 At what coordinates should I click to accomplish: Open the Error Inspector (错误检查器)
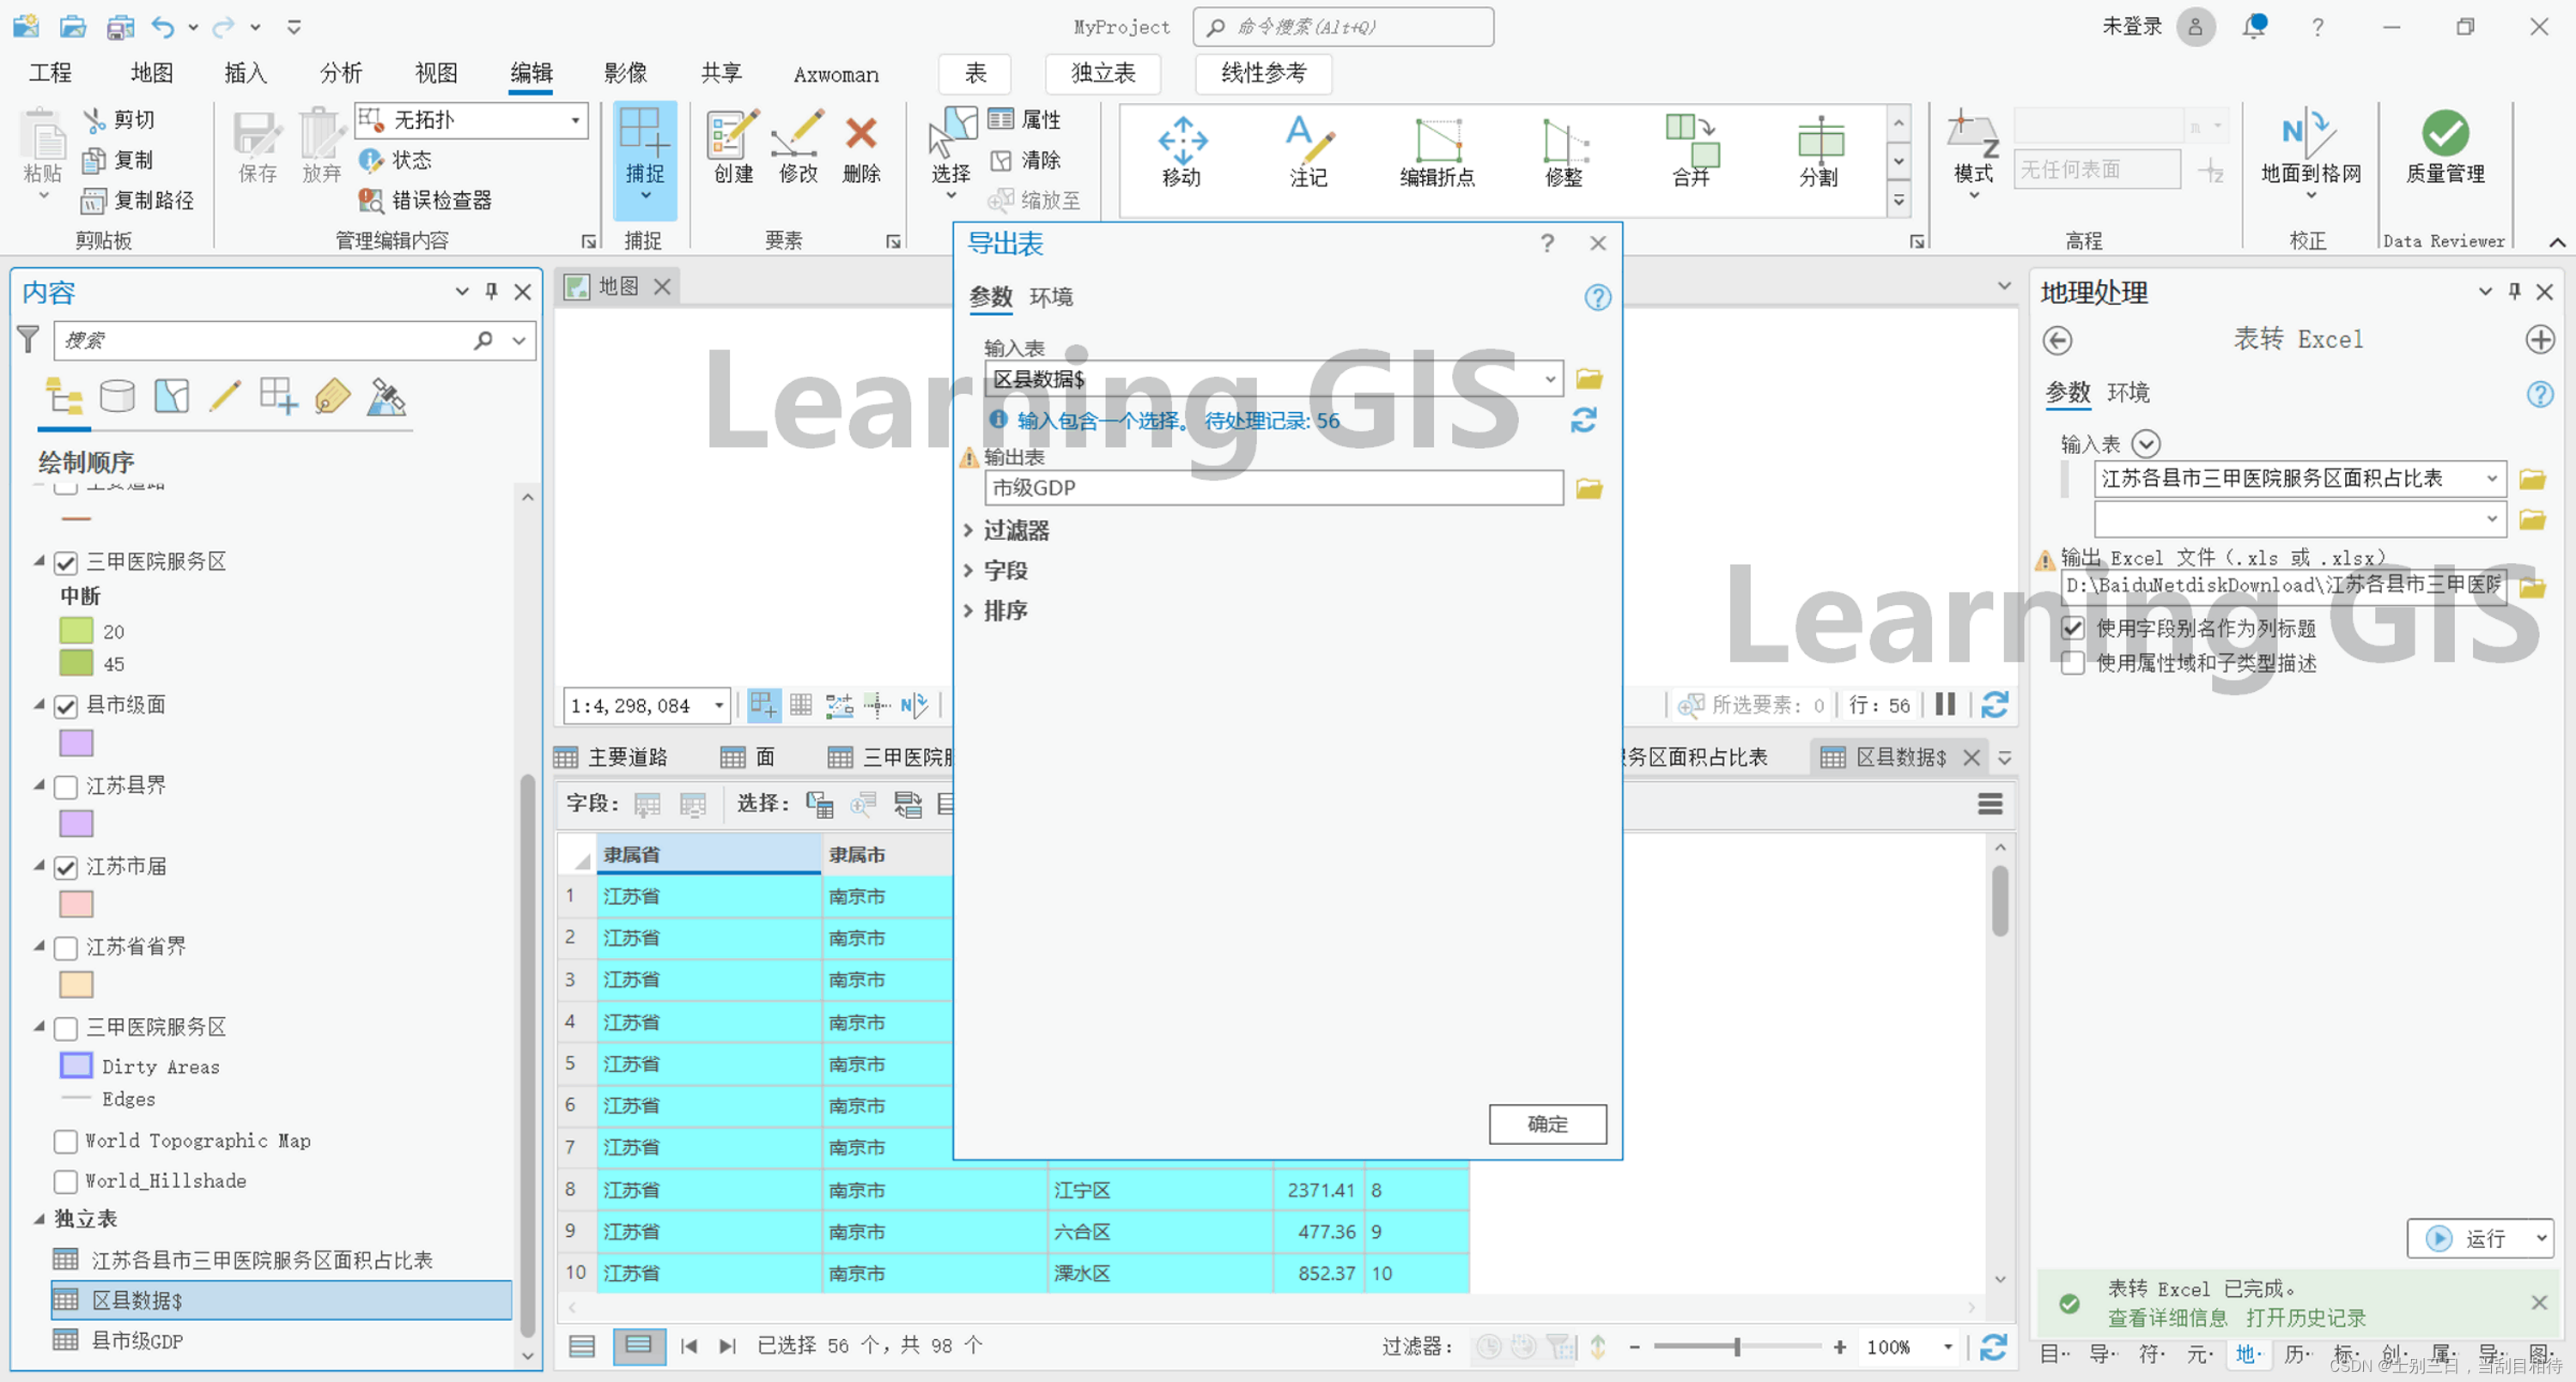425,200
